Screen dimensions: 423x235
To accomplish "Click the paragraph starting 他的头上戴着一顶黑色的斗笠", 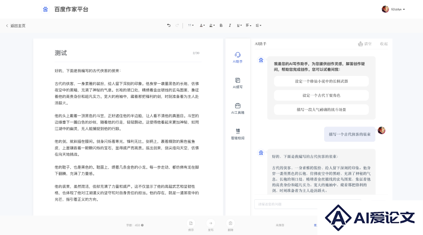I will 127,122.
